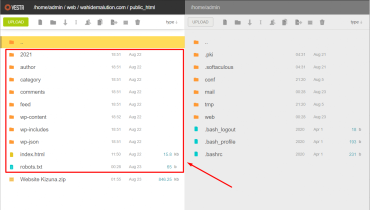Create new file in right panel toolbar
Viewport: 370px width, 210px height.
225,22
